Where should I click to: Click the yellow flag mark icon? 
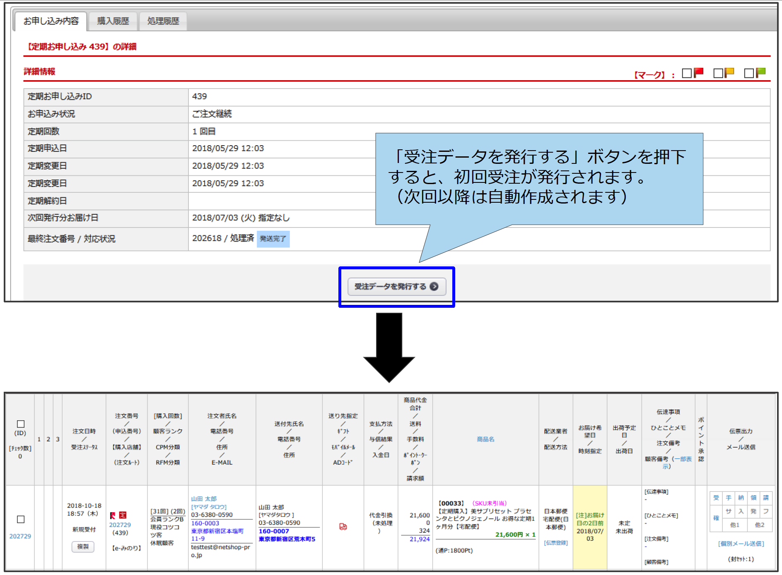tap(729, 73)
